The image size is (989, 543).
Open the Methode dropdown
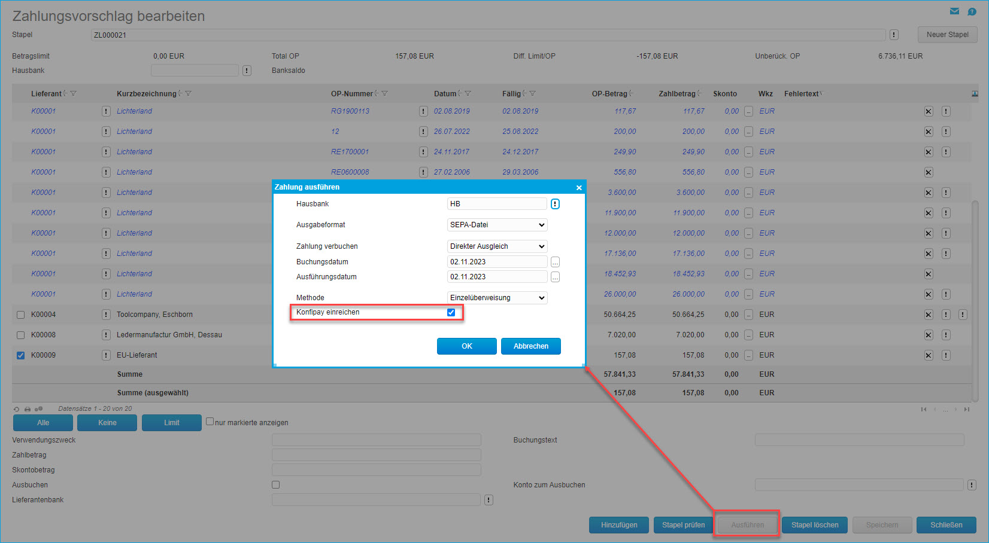497,298
